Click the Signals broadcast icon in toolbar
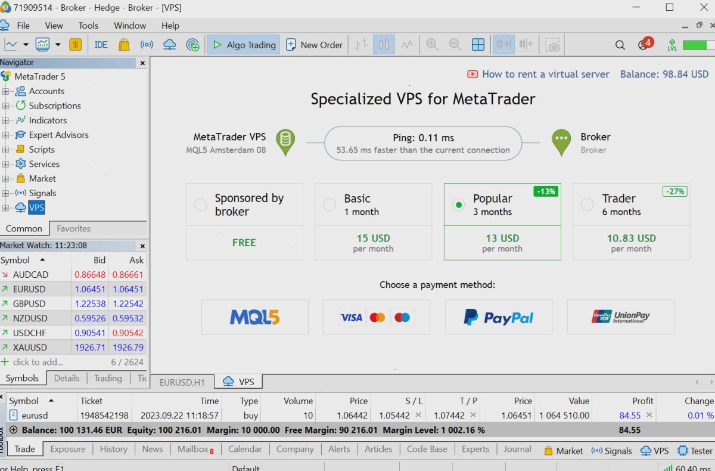Screen dimensions: 715x471 pyautogui.click(x=147, y=45)
